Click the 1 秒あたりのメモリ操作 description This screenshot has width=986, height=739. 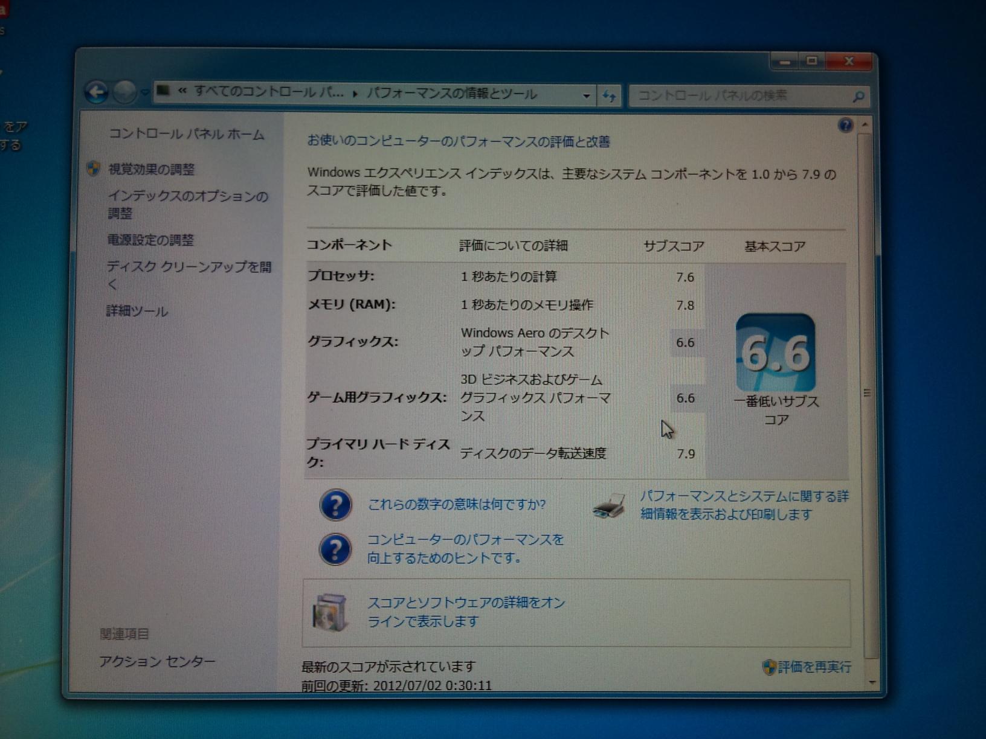click(527, 305)
